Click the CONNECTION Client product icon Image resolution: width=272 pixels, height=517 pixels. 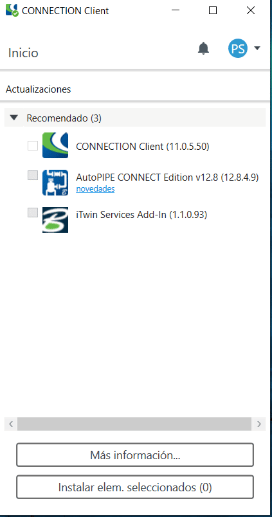55,145
